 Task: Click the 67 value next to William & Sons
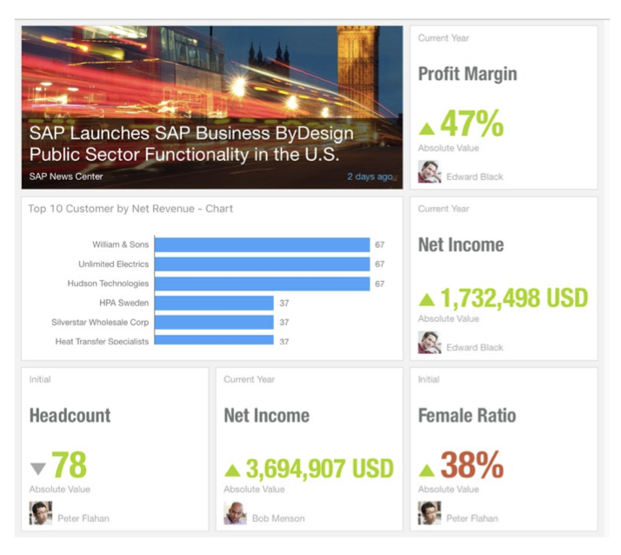pyautogui.click(x=379, y=244)
